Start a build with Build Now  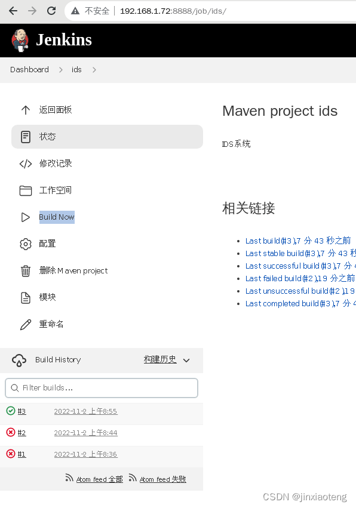[x=57, y=217]
